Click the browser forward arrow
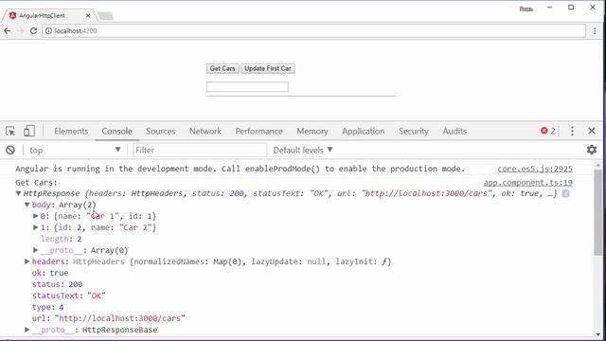The width and height of the screenshot is (606, 341). pyautogui.click(x=20, y=31)
